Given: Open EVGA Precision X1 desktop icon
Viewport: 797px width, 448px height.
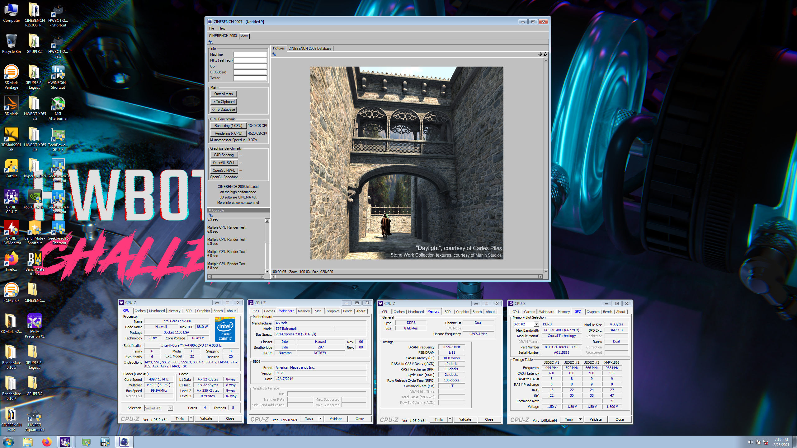Looking at the screenshot, I should tap(35, 326).
